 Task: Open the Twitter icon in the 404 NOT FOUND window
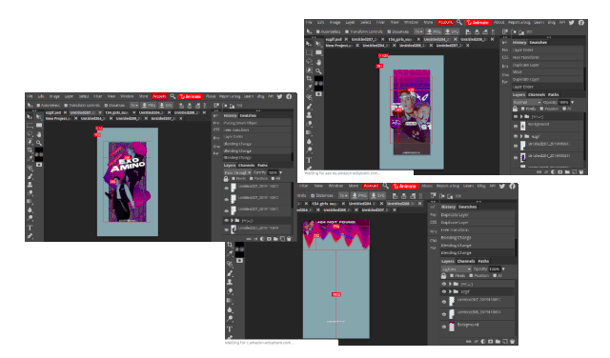click(x=502, y=186)
